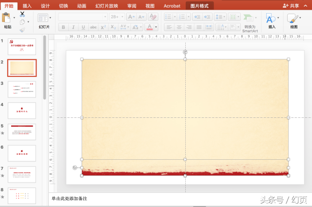Click the left-side rotate handle near red band
Screen dimensions: 312x207
(x=75, y=168)
